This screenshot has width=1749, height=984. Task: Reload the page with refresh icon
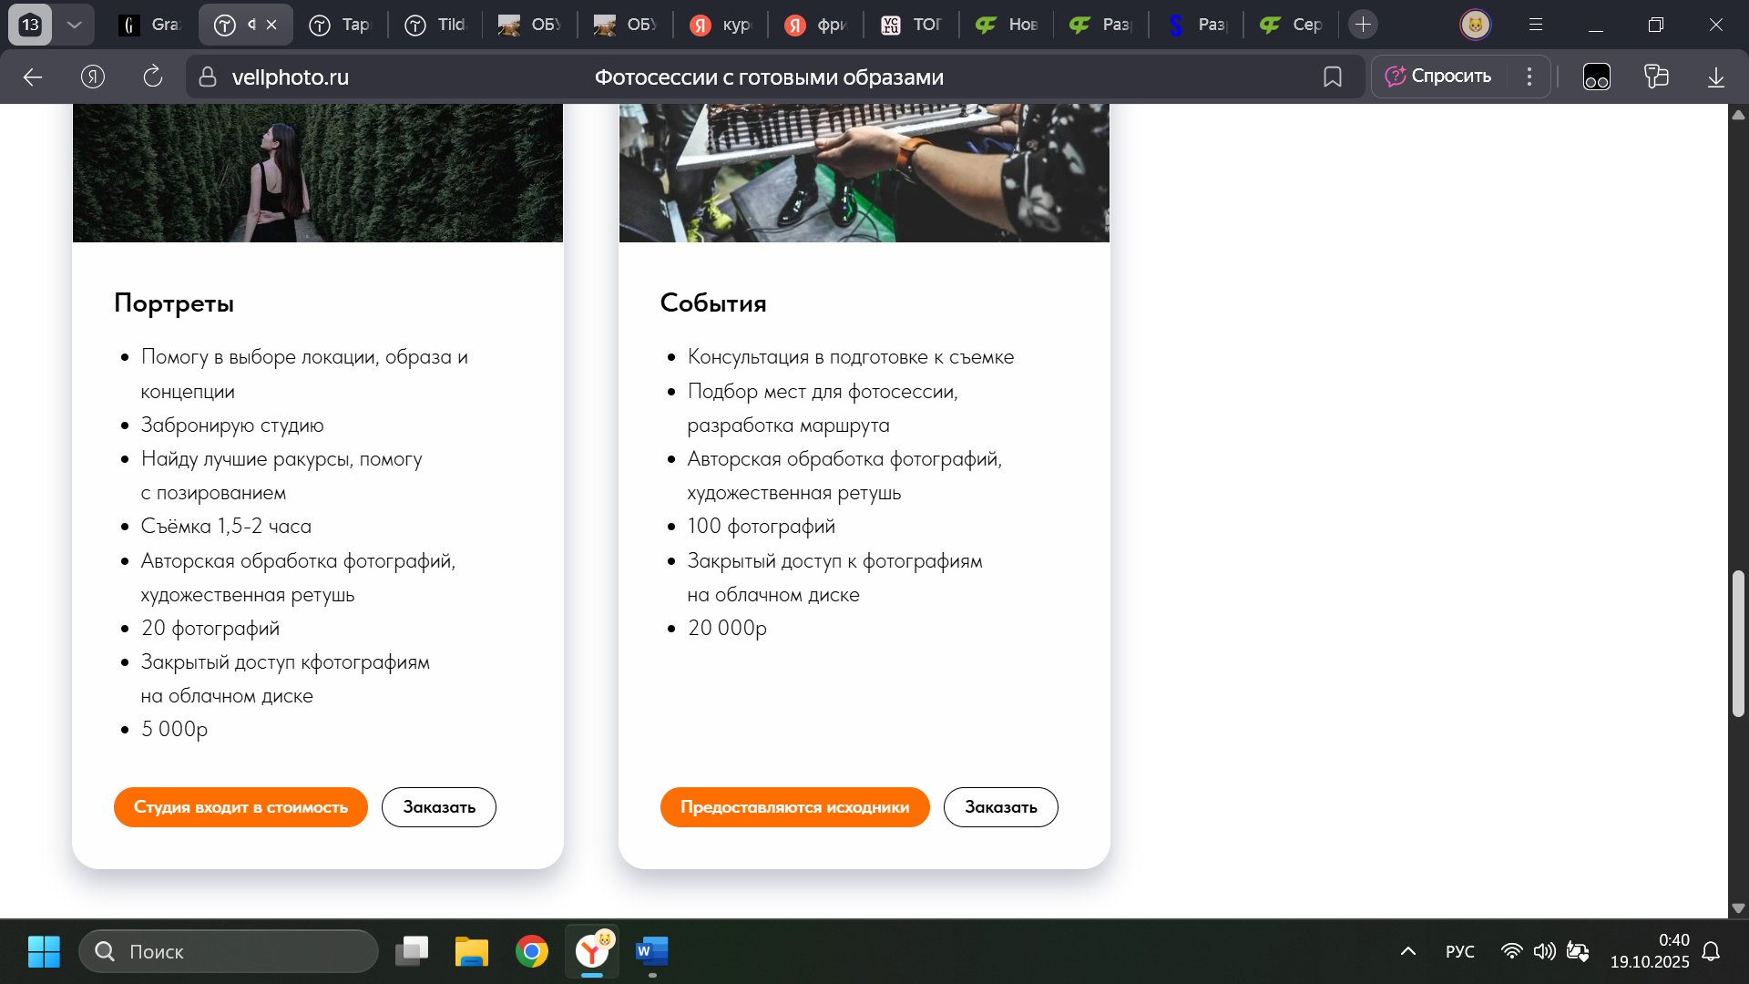153,77
